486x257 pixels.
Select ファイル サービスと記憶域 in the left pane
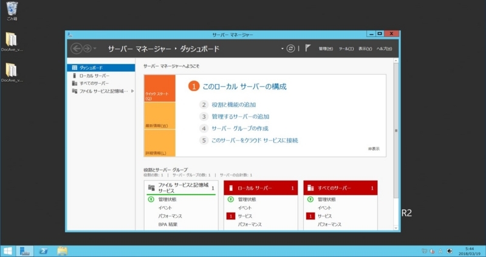click(x=101, y=92)
